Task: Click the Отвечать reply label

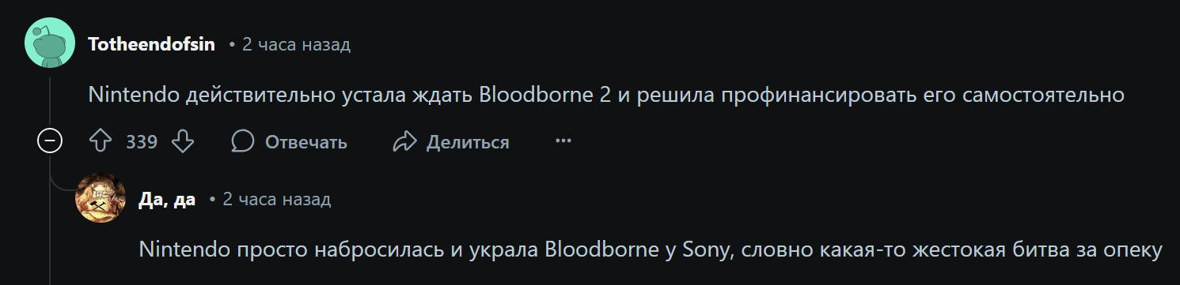Action: 306,142
